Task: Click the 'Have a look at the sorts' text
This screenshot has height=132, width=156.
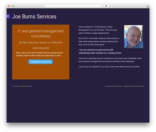Action: click(x=39, y=54)
